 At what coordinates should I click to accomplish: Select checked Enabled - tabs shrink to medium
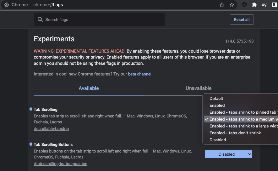point(241,119)
